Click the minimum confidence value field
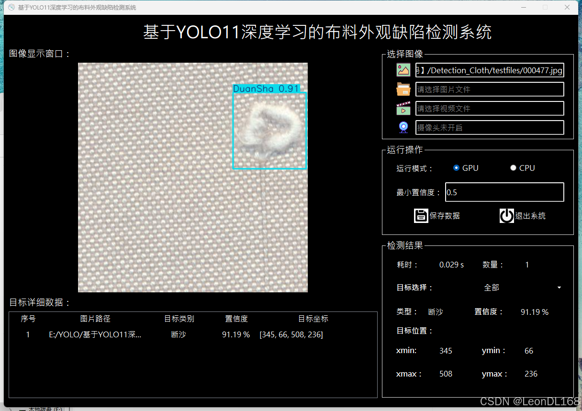The image size is (582, 411). point(504,192)
